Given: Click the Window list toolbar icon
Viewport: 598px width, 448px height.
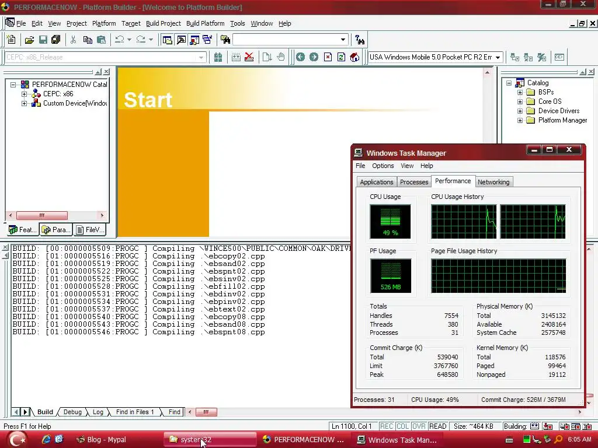Looking at the screenshot, I should [207, 40].
